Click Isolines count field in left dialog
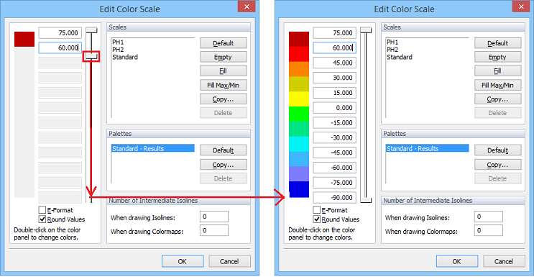 (x=214, y=217)
